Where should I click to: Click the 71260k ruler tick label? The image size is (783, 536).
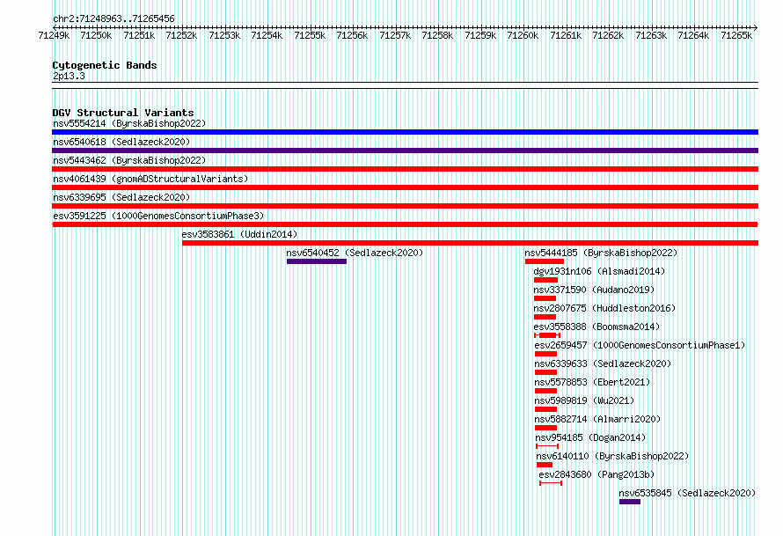pyautogui.click(x=523, y=35)
